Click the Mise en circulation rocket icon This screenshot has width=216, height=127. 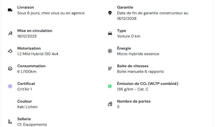click(x=10, y=33)
